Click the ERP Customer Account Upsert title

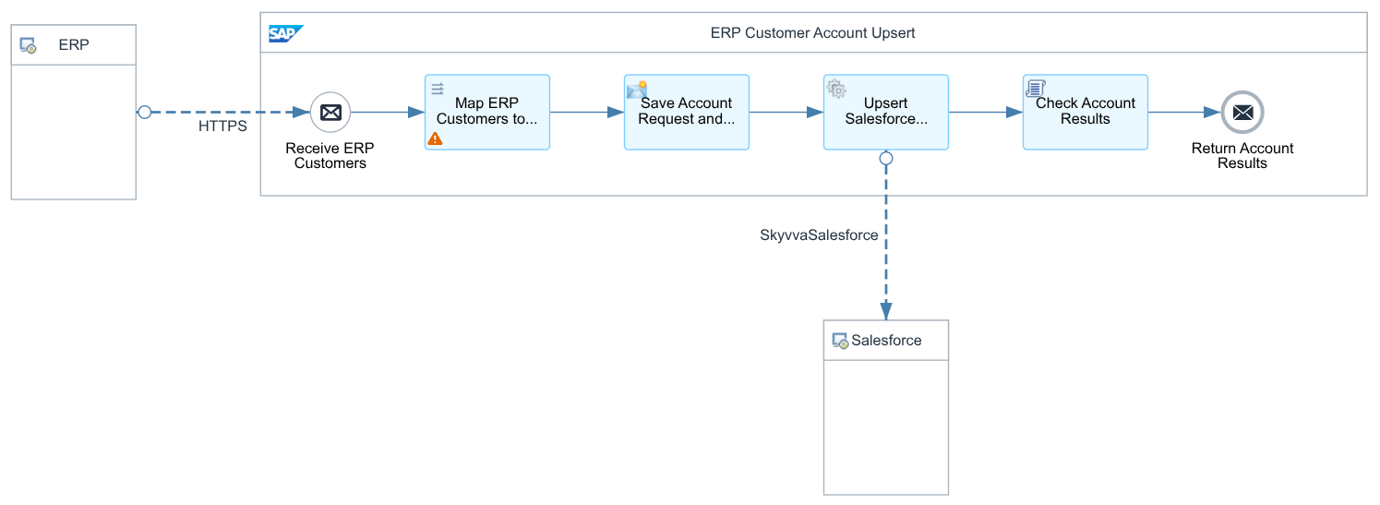click(x=813, y=33)
